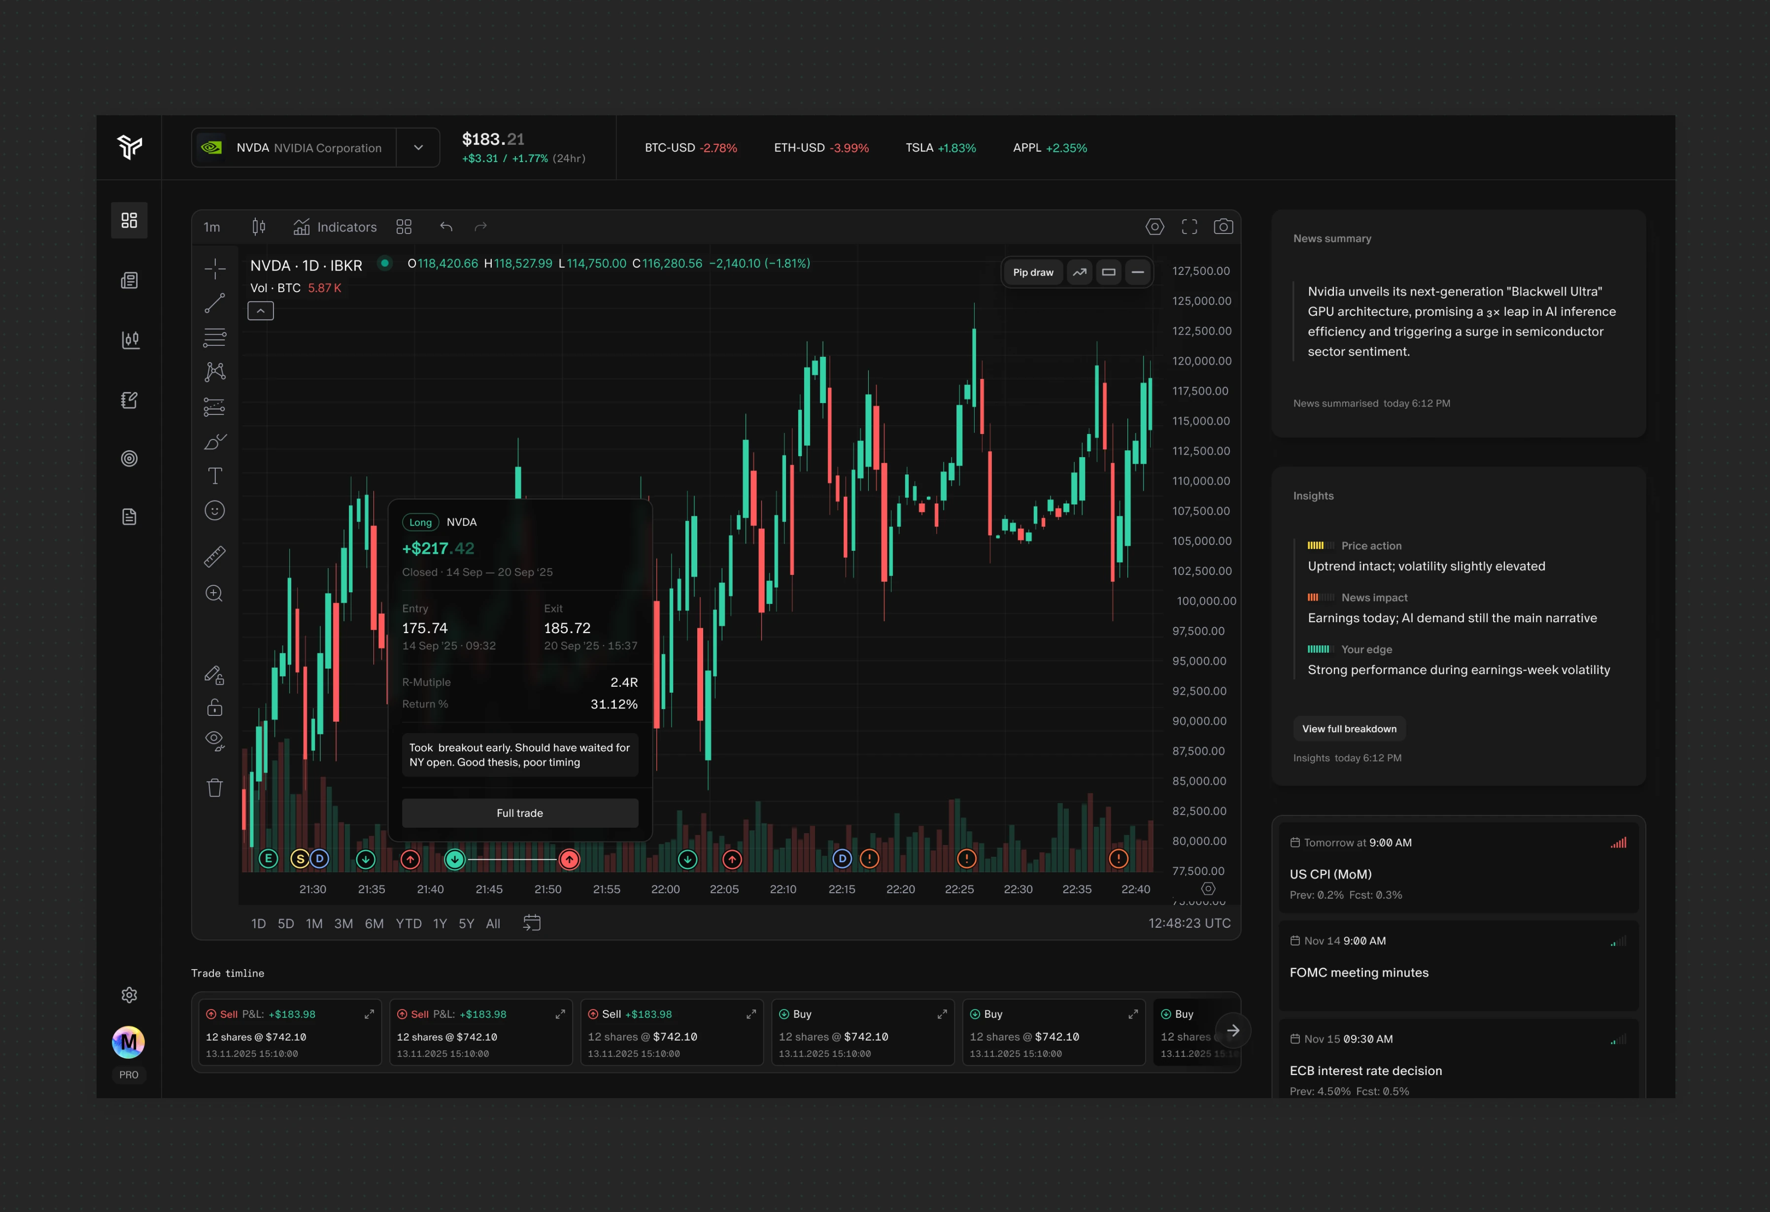Click the selected green entry trade marker
Screen dimensions: 1770x1212
455,860
